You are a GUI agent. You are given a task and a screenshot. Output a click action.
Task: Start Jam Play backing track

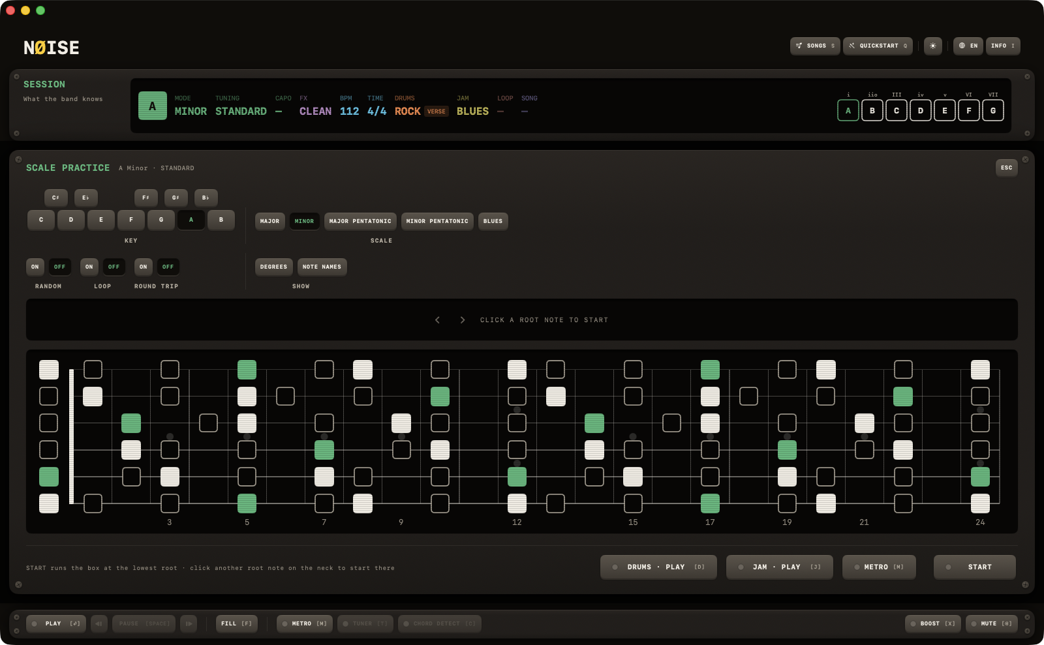[780, 567]
